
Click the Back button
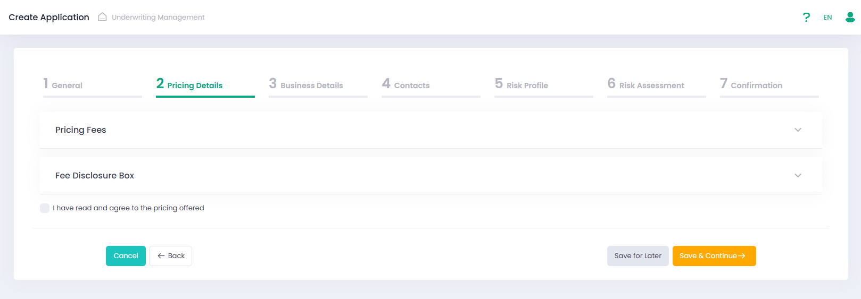click(x=170, y=256)
